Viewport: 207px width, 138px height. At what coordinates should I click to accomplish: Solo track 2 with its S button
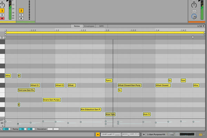(21, 15)
